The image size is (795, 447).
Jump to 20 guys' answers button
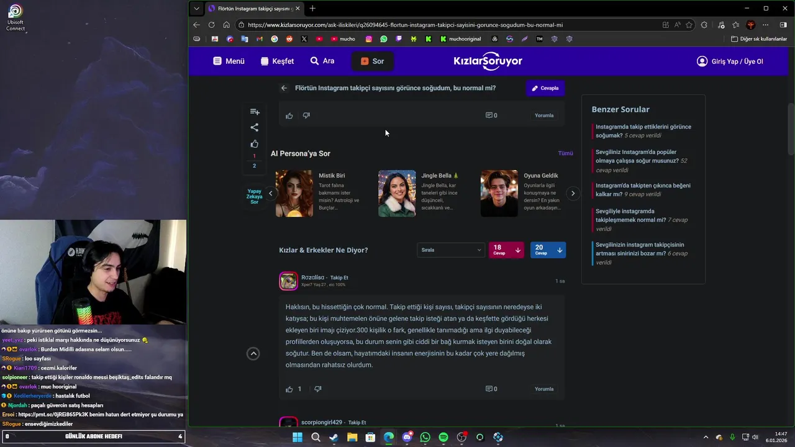click(x=548, y=250)
